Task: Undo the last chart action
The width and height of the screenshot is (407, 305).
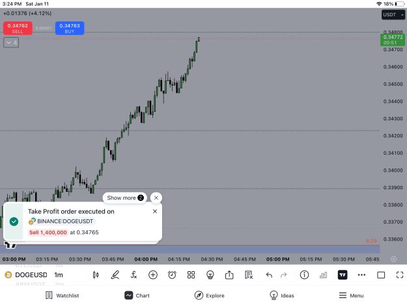Action: pos(269,275)
